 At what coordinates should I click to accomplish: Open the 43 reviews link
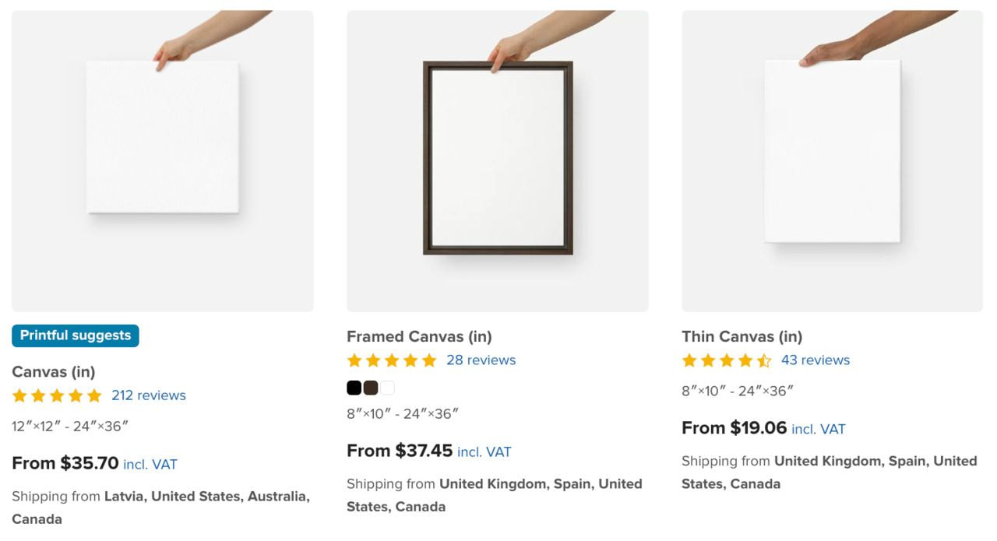point(816,360)
